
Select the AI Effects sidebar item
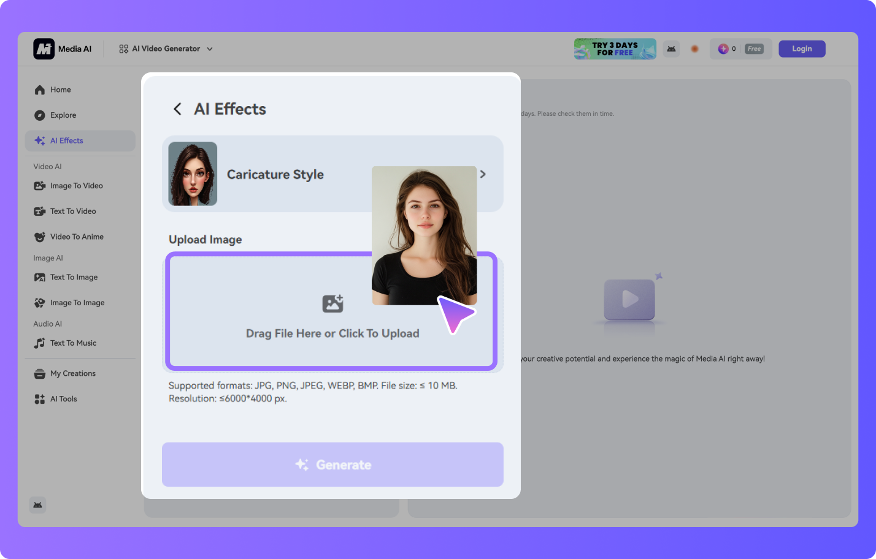coord(66,141)
